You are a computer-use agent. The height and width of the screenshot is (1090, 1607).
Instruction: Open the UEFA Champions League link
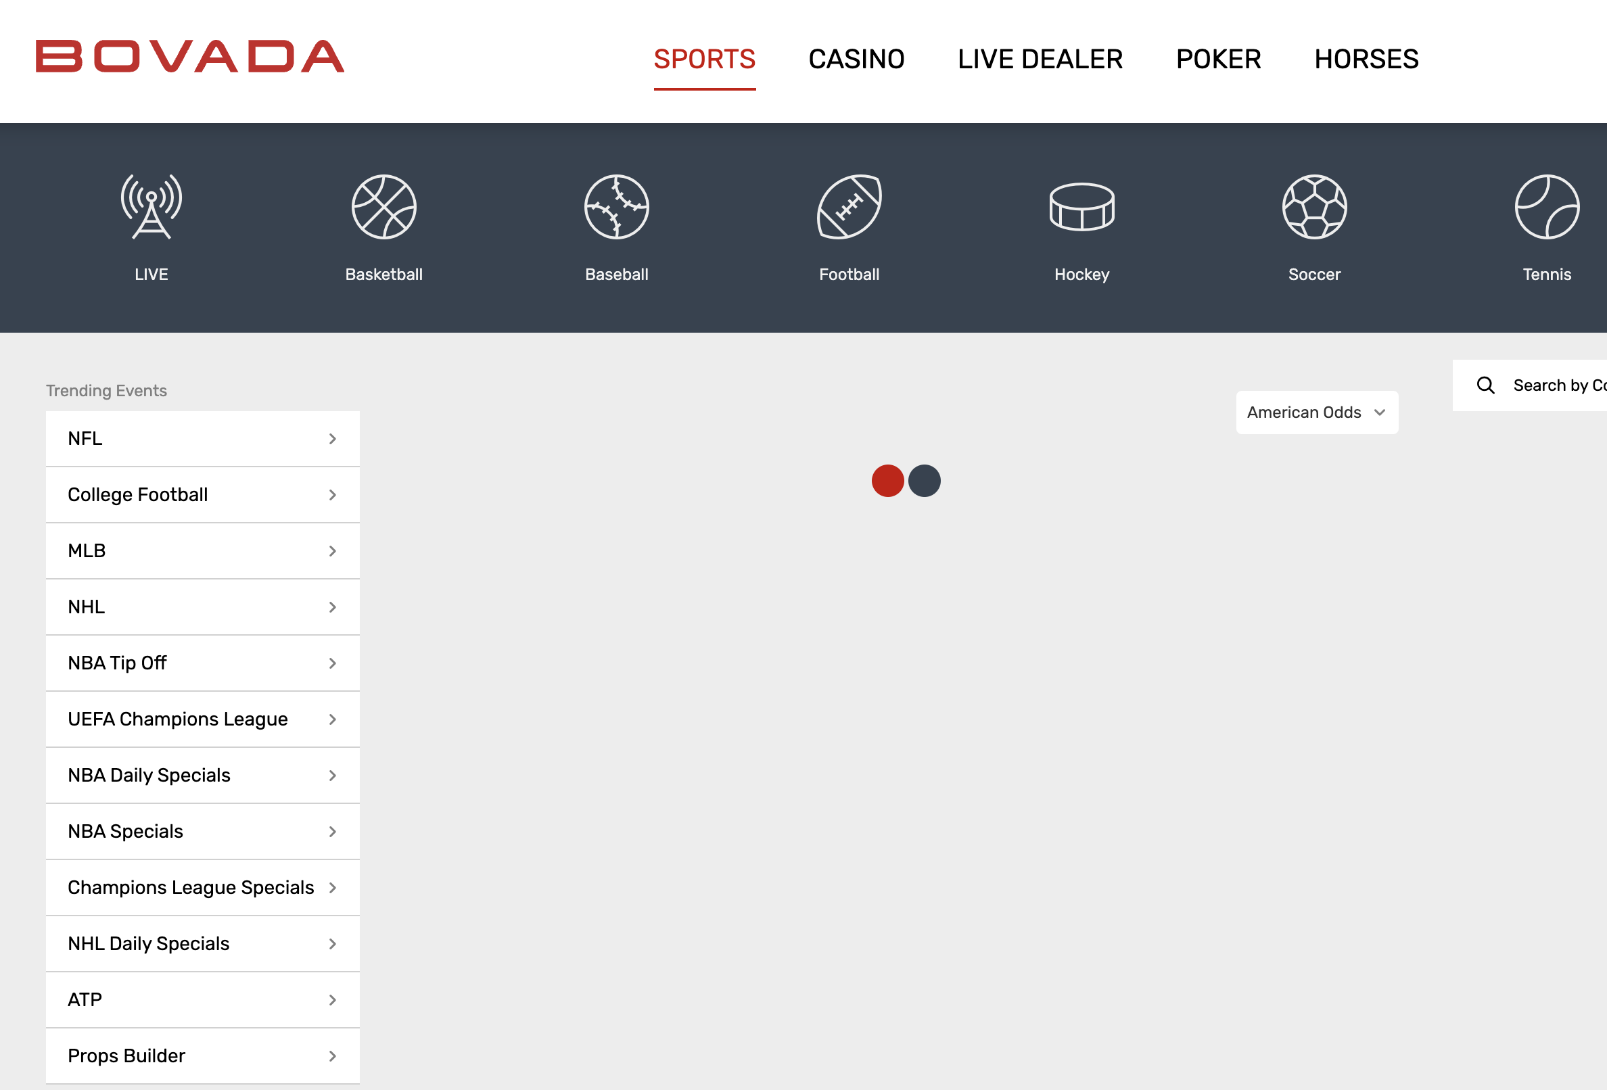click(178, 719)
